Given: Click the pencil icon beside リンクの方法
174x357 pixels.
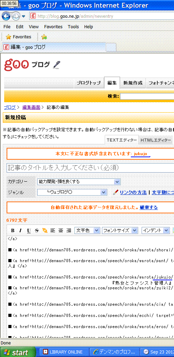Looking at the screenshot, I should click(x=116, y=192).
